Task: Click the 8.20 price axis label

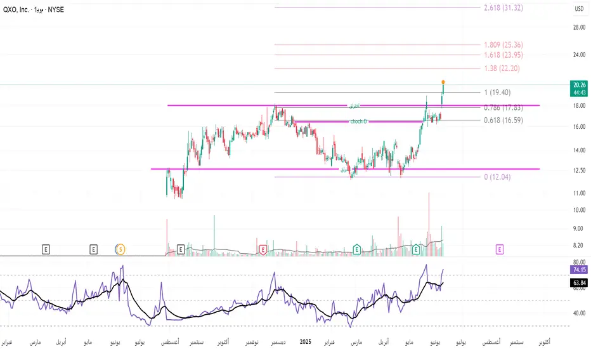Action: [x=579, y=246]
